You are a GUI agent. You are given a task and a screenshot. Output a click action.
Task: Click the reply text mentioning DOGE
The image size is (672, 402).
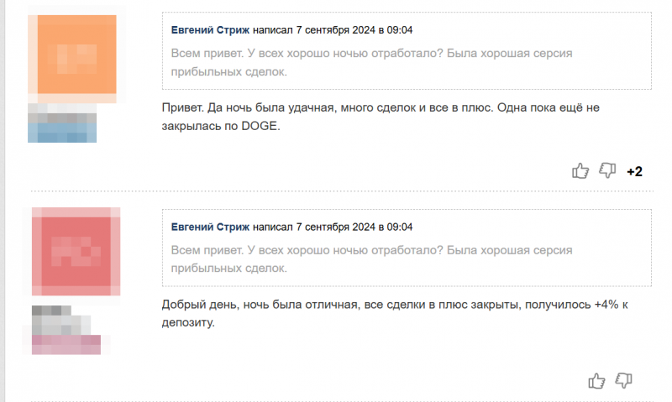click(378, 118)
